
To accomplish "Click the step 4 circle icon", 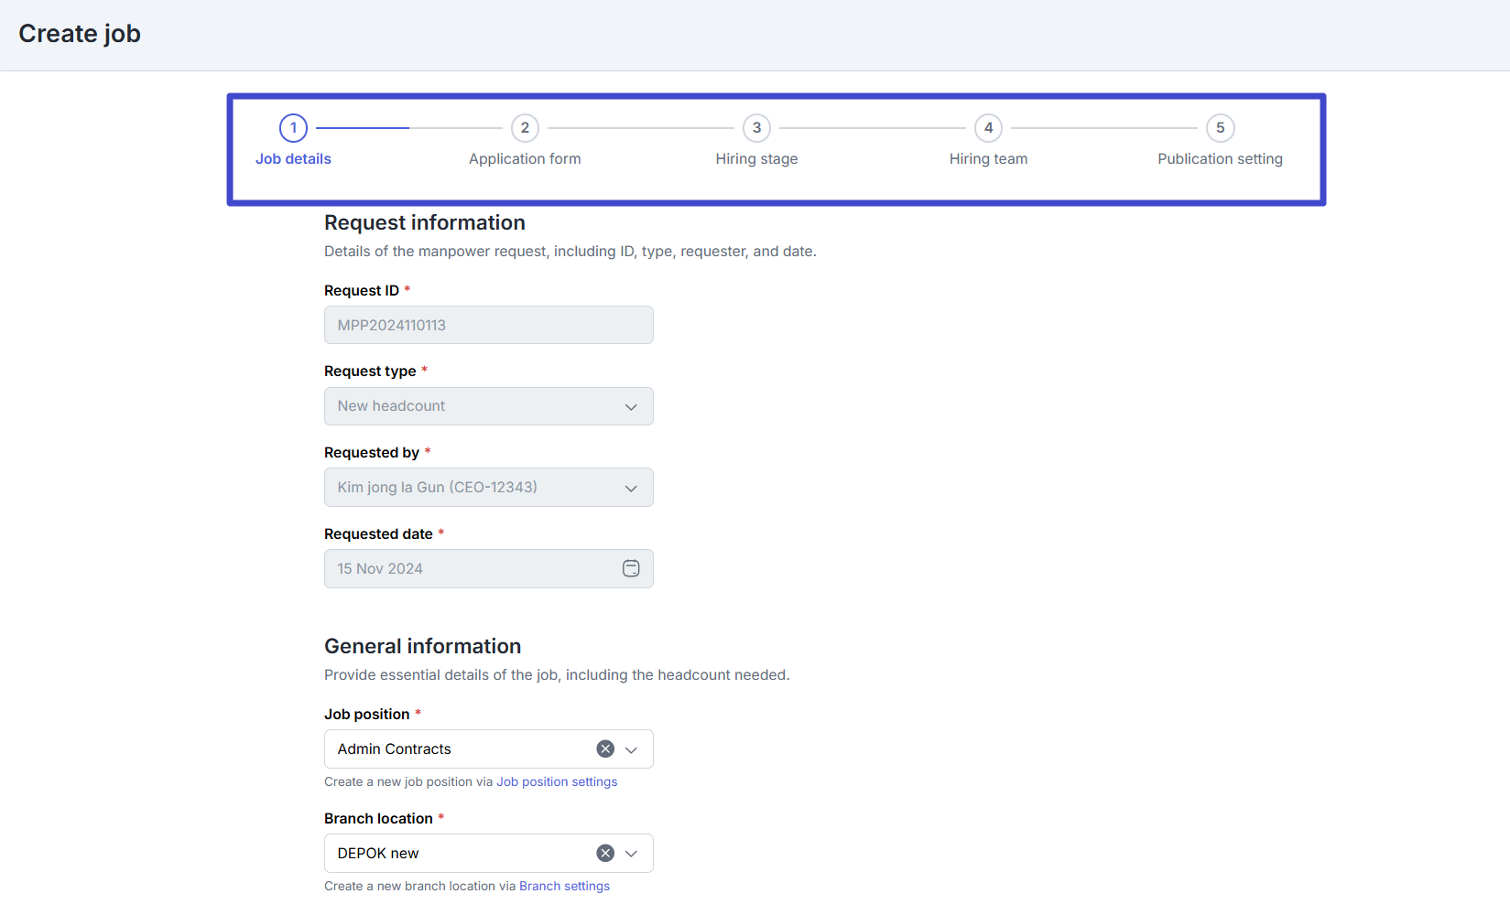I will [988, 128].
